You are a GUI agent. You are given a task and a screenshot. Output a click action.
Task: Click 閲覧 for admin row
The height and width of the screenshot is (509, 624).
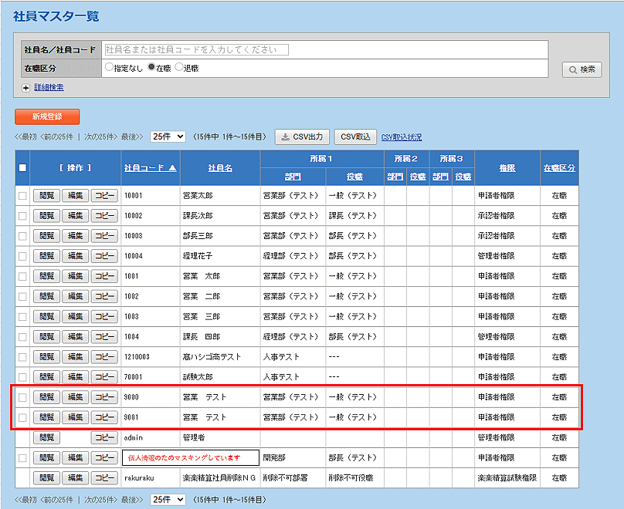point(46,437)
